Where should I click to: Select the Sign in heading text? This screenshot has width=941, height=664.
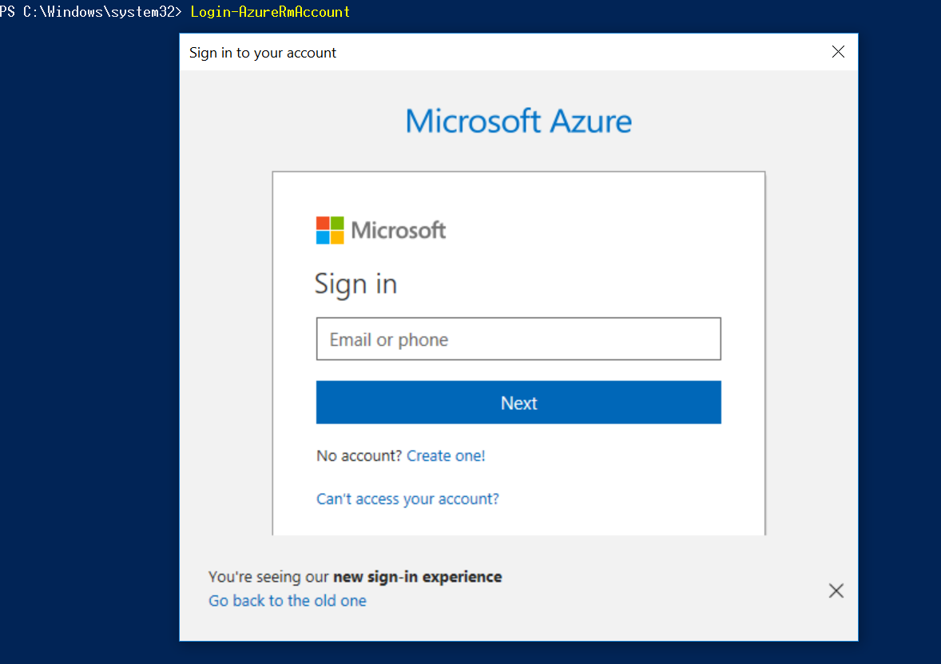[355, 284]
